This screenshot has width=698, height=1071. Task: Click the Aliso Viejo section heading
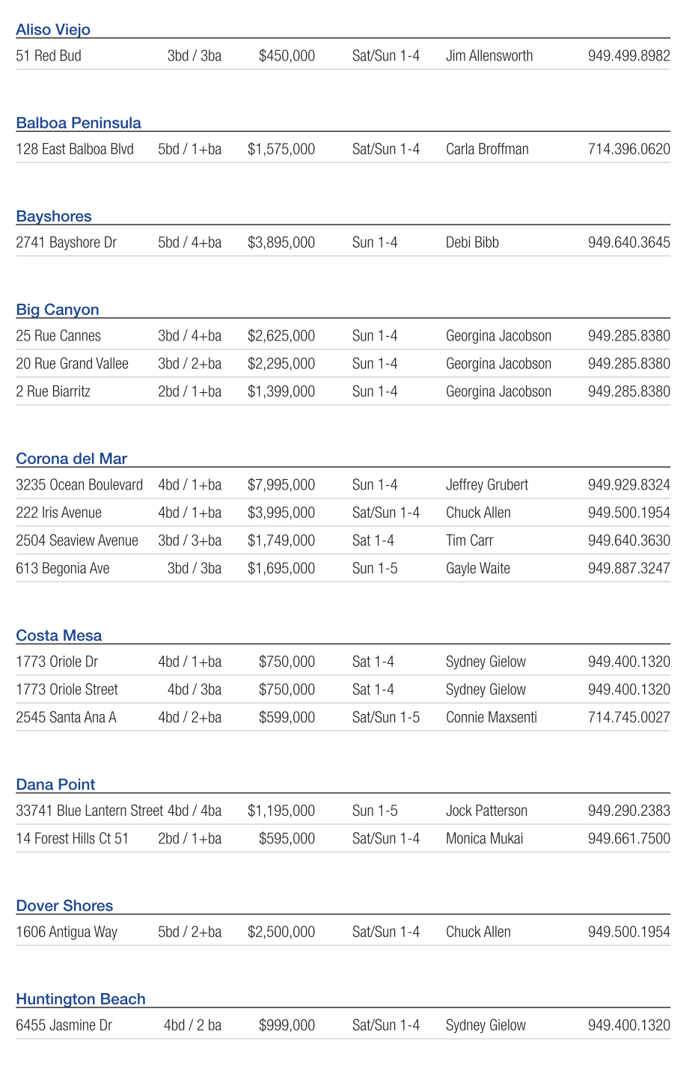tap(53, 30)
